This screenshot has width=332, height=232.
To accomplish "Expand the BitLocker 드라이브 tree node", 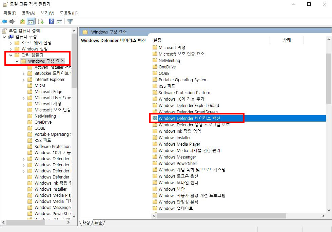I will 23,74.
